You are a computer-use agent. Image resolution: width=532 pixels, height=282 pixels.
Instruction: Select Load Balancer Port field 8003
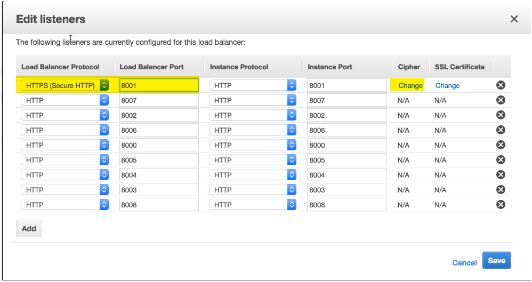point(159,190)
